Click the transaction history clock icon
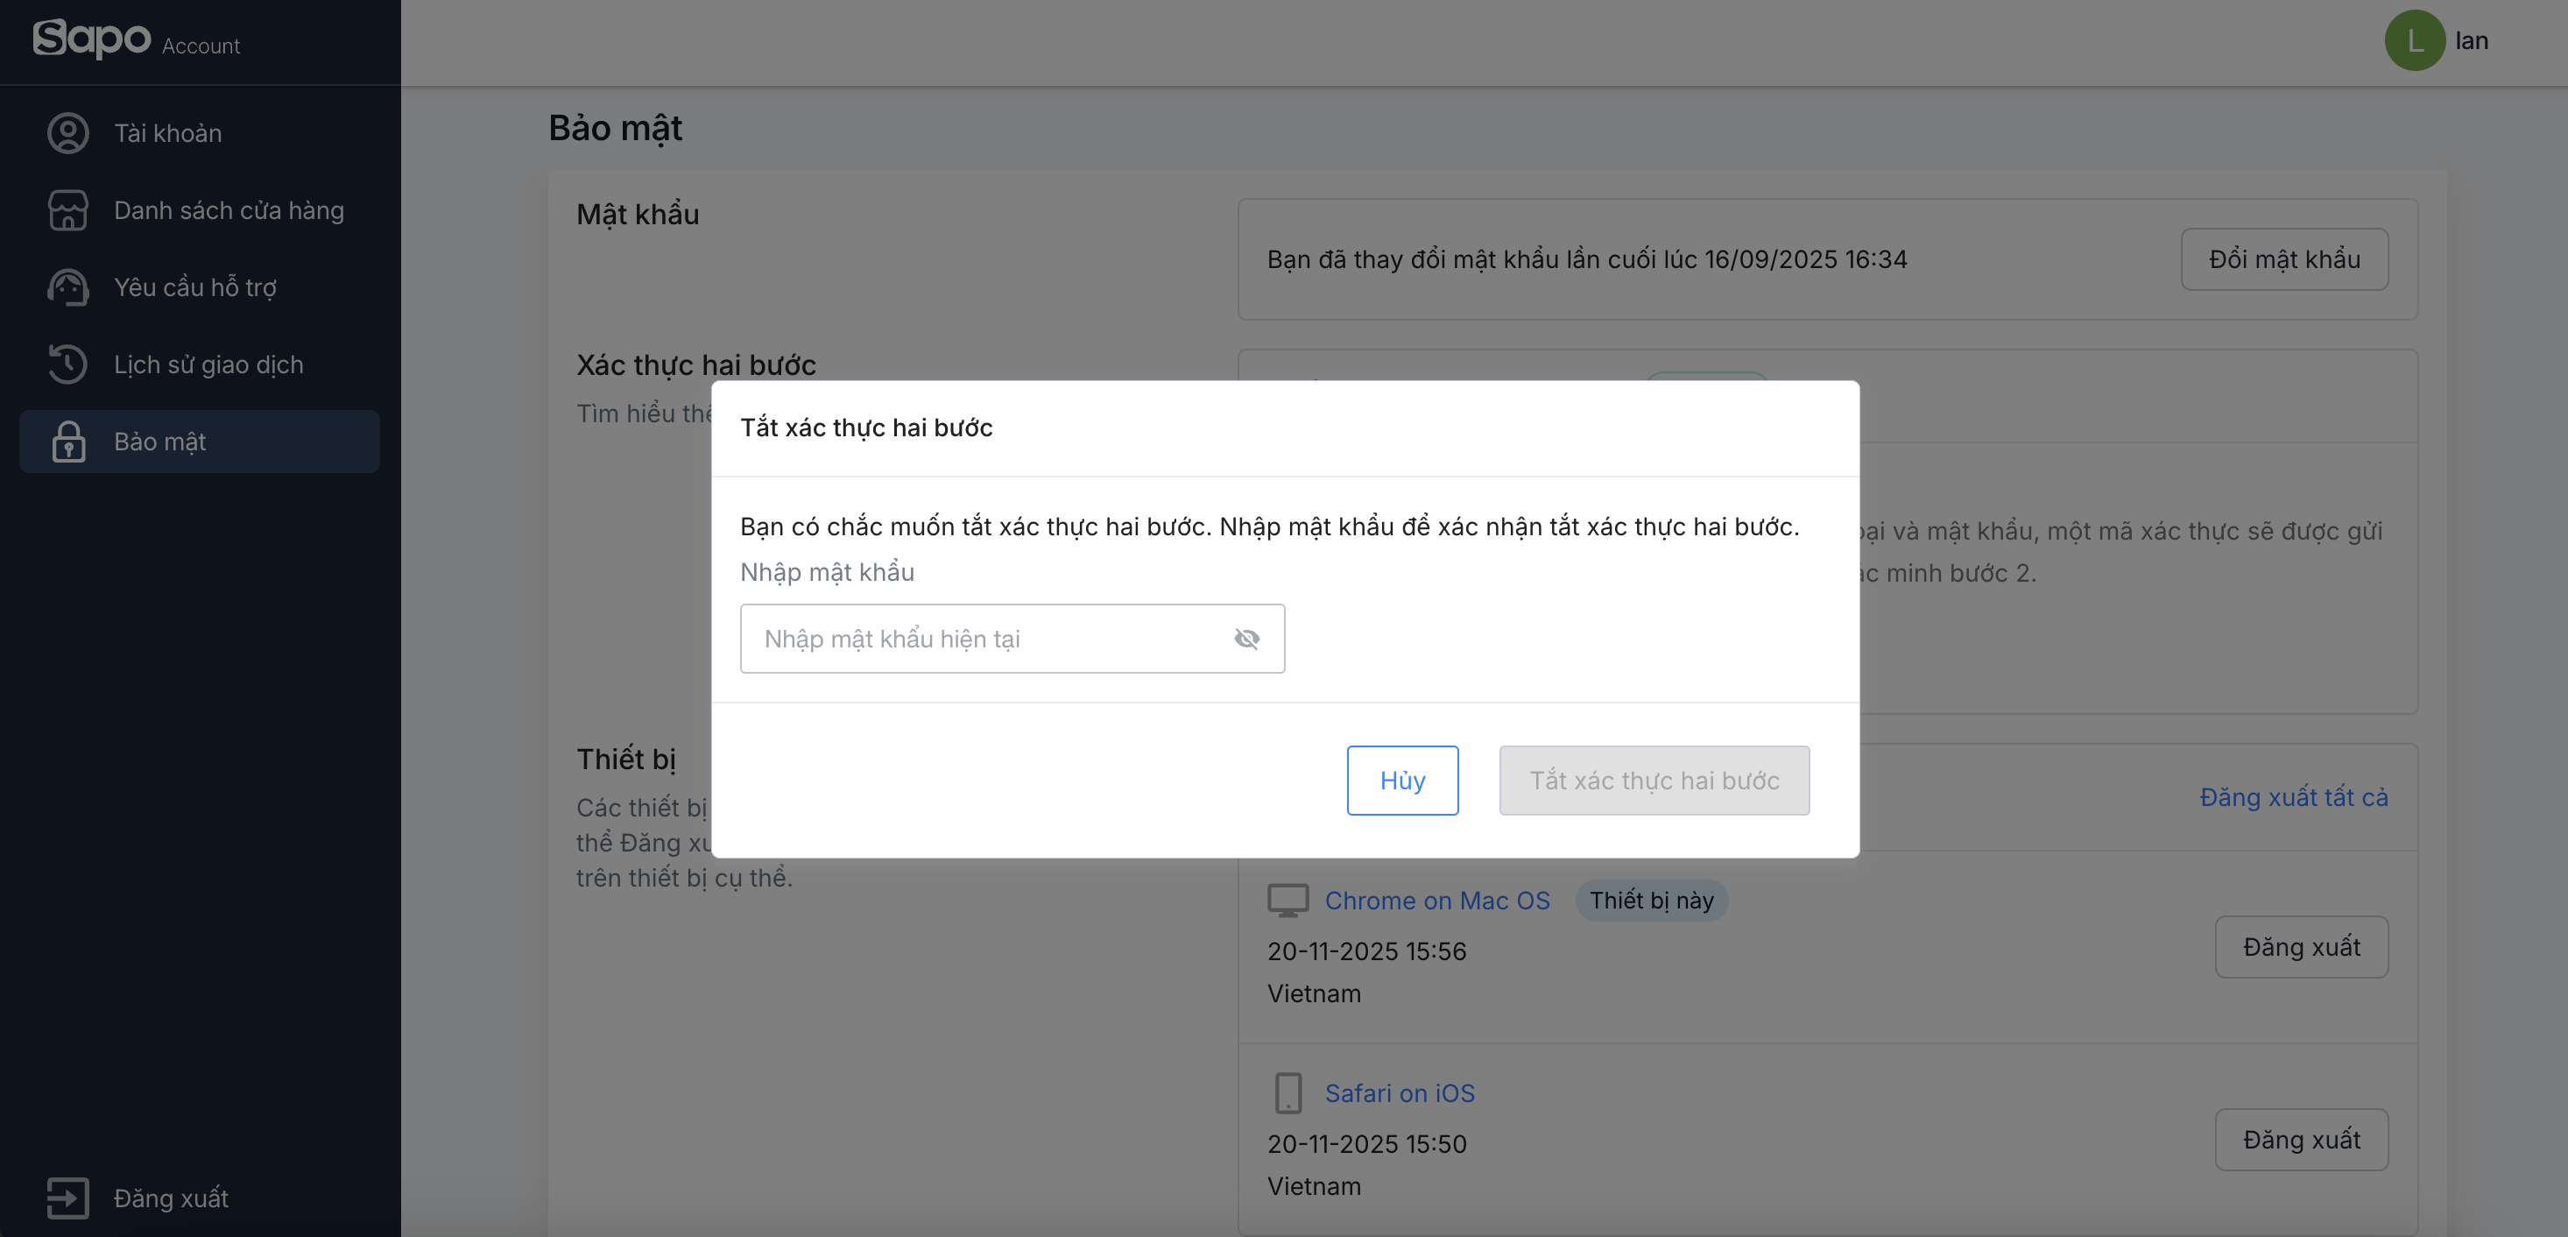The image size is (2568, 1237). 67,364
